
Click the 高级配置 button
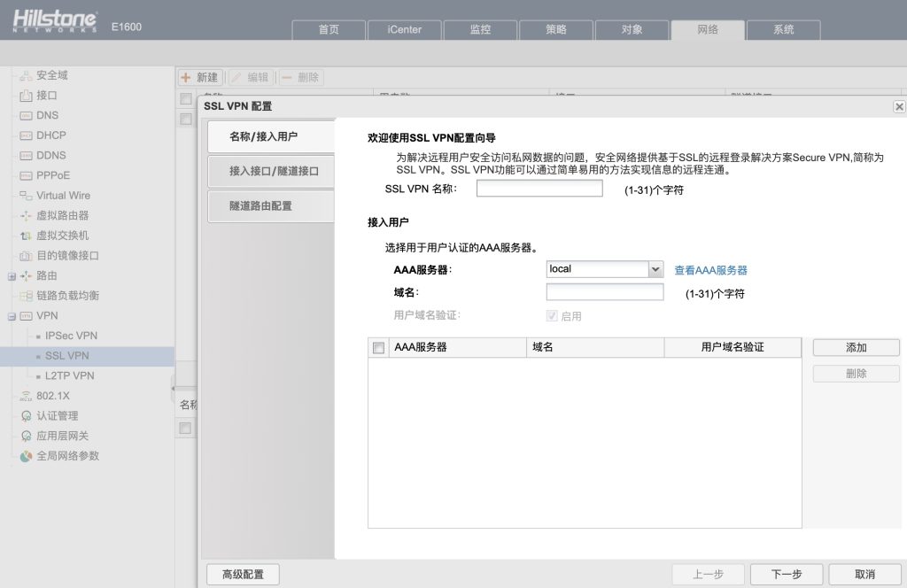243,574
